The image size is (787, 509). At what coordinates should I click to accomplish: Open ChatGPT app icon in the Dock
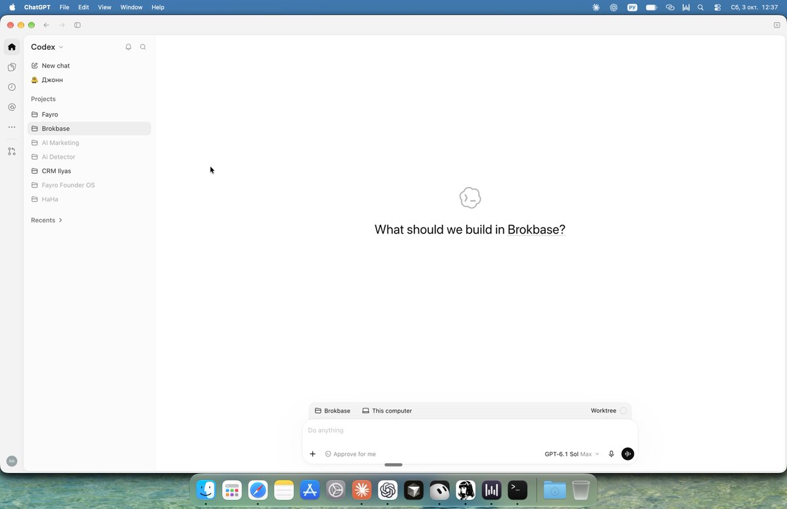click(x=388, y=490)
